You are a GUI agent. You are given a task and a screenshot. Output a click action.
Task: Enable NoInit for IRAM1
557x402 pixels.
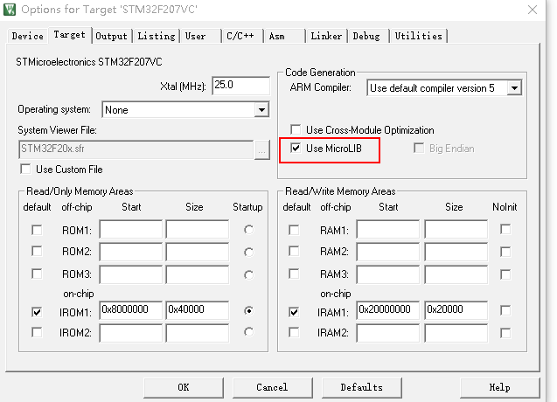(505, 310)
